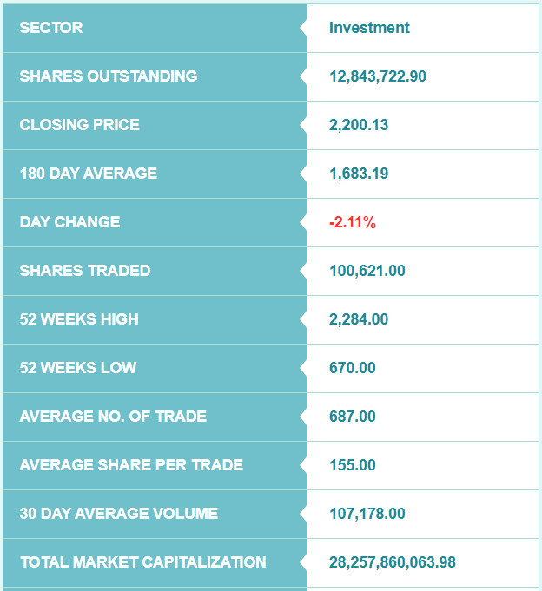The height and width of the screenshot is (591, 542).
Task: Select the 100,621.00 shares traded value
Action: coord(367,271)
